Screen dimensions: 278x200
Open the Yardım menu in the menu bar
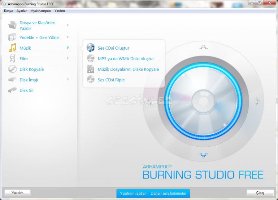[x=60, y=11]
